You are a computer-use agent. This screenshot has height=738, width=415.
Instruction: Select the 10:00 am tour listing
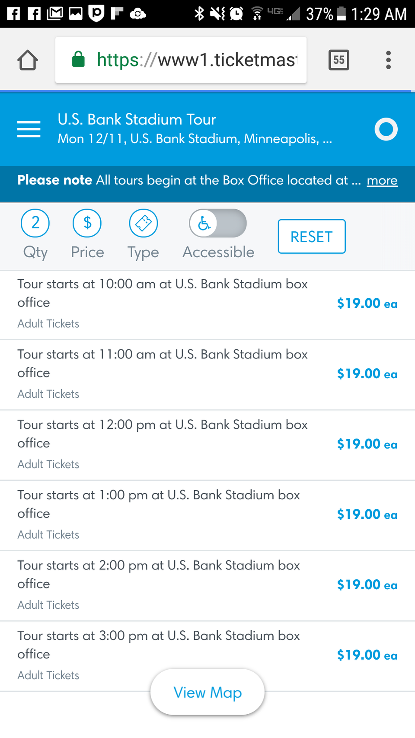(163, 303)
